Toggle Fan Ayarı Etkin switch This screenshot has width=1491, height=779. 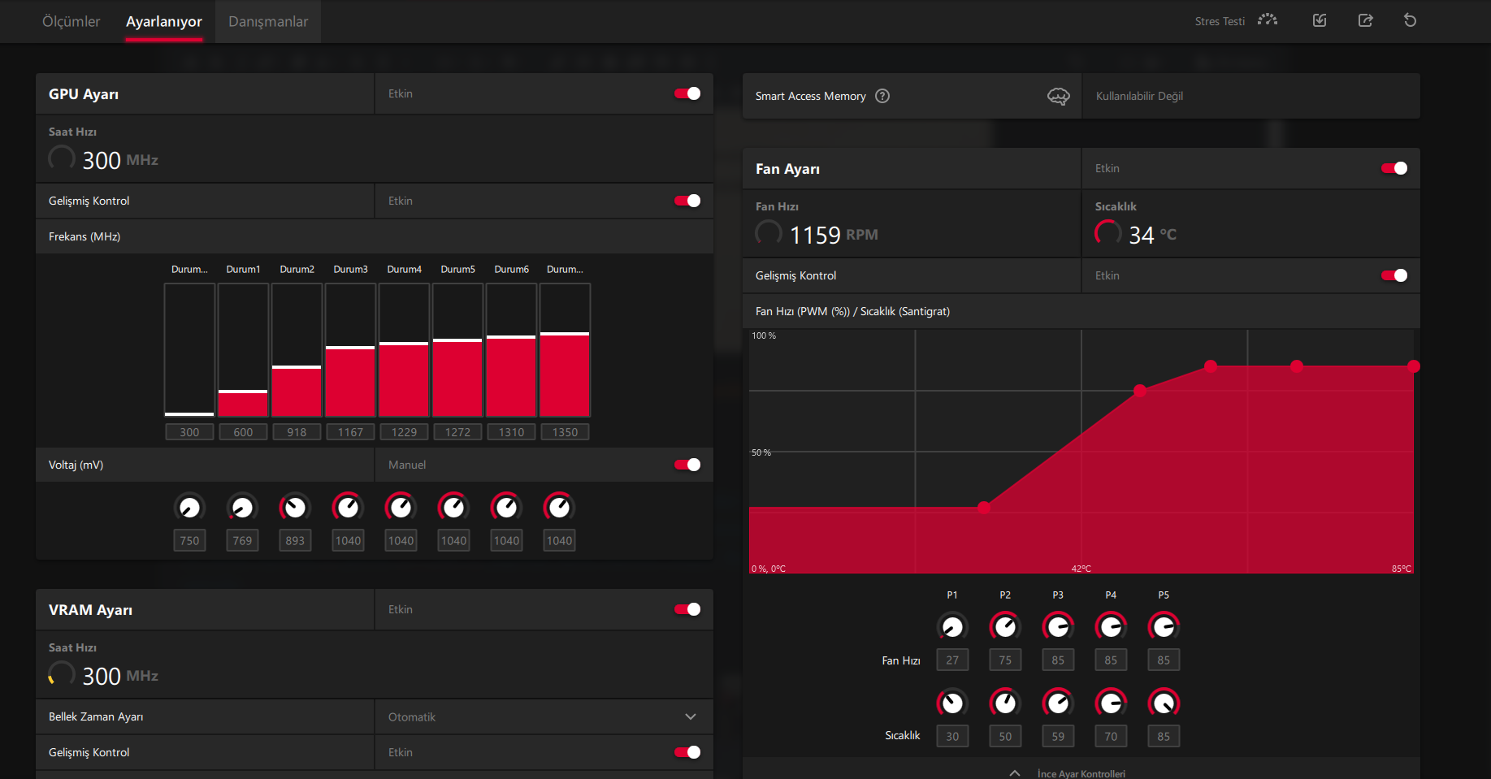click(1394, 168)
